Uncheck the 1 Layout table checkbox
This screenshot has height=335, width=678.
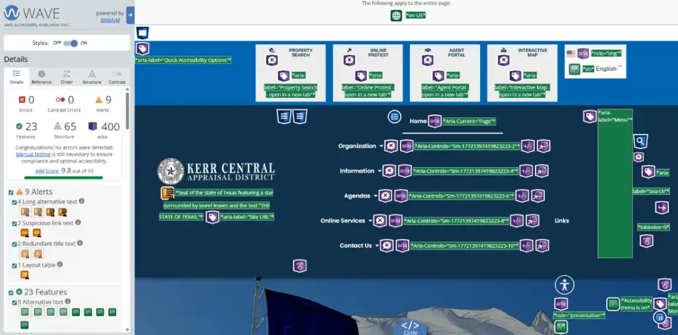[x=15, y=265]
